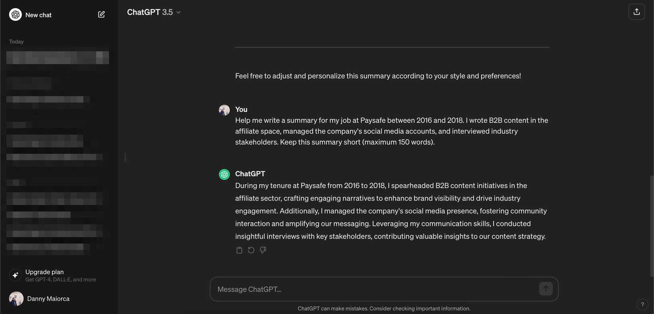Click the New chat label
The width and height of the screenshot is (654, 314).
point(38,14)
